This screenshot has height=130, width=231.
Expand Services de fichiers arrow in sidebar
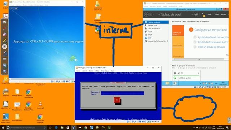(167, 41)
